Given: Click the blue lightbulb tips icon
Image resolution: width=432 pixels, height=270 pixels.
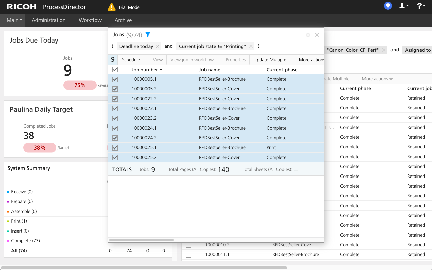Looking at the screenshot, I should point(388,6).
